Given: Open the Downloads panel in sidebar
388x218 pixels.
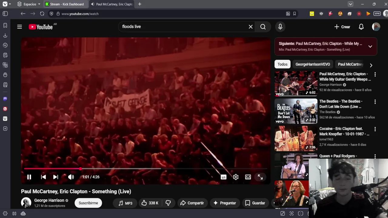Looking at the screenshot, I should [x=5, y=35].
